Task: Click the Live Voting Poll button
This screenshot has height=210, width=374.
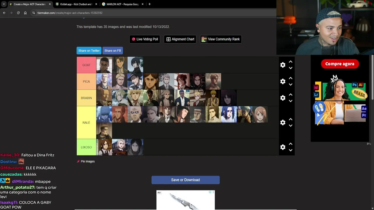Action: click(x=145, y=39)
